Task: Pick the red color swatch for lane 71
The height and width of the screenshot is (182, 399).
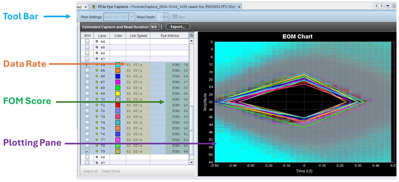Action: coord(118,105)
